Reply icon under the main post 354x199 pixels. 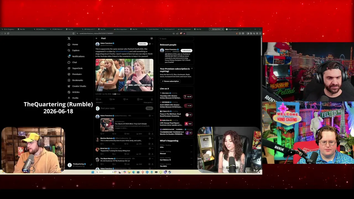[98, 99]
